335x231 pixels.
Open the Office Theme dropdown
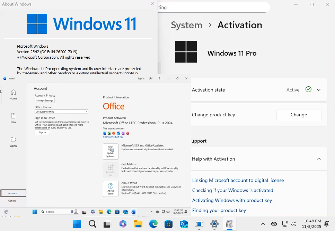(61, 112)
